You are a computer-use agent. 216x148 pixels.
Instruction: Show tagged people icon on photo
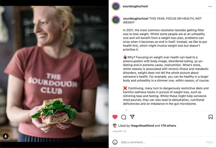tap(6, 136)
